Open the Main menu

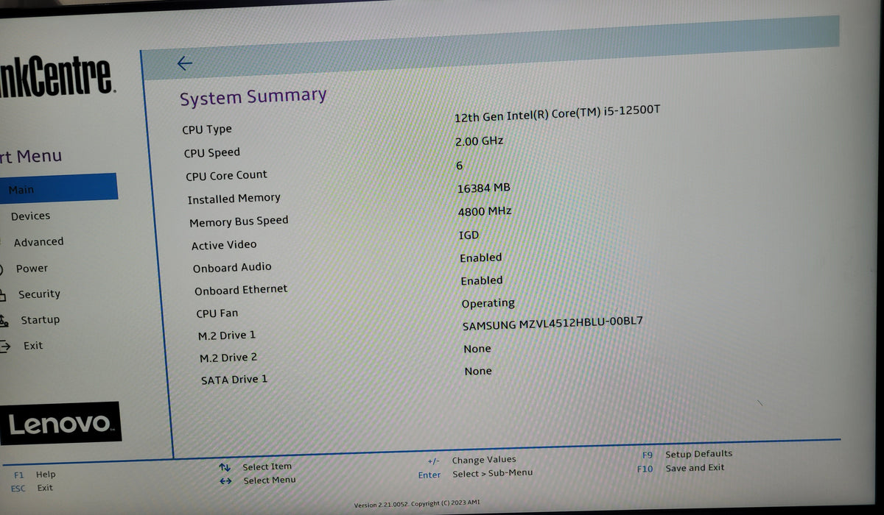point(58,188)
